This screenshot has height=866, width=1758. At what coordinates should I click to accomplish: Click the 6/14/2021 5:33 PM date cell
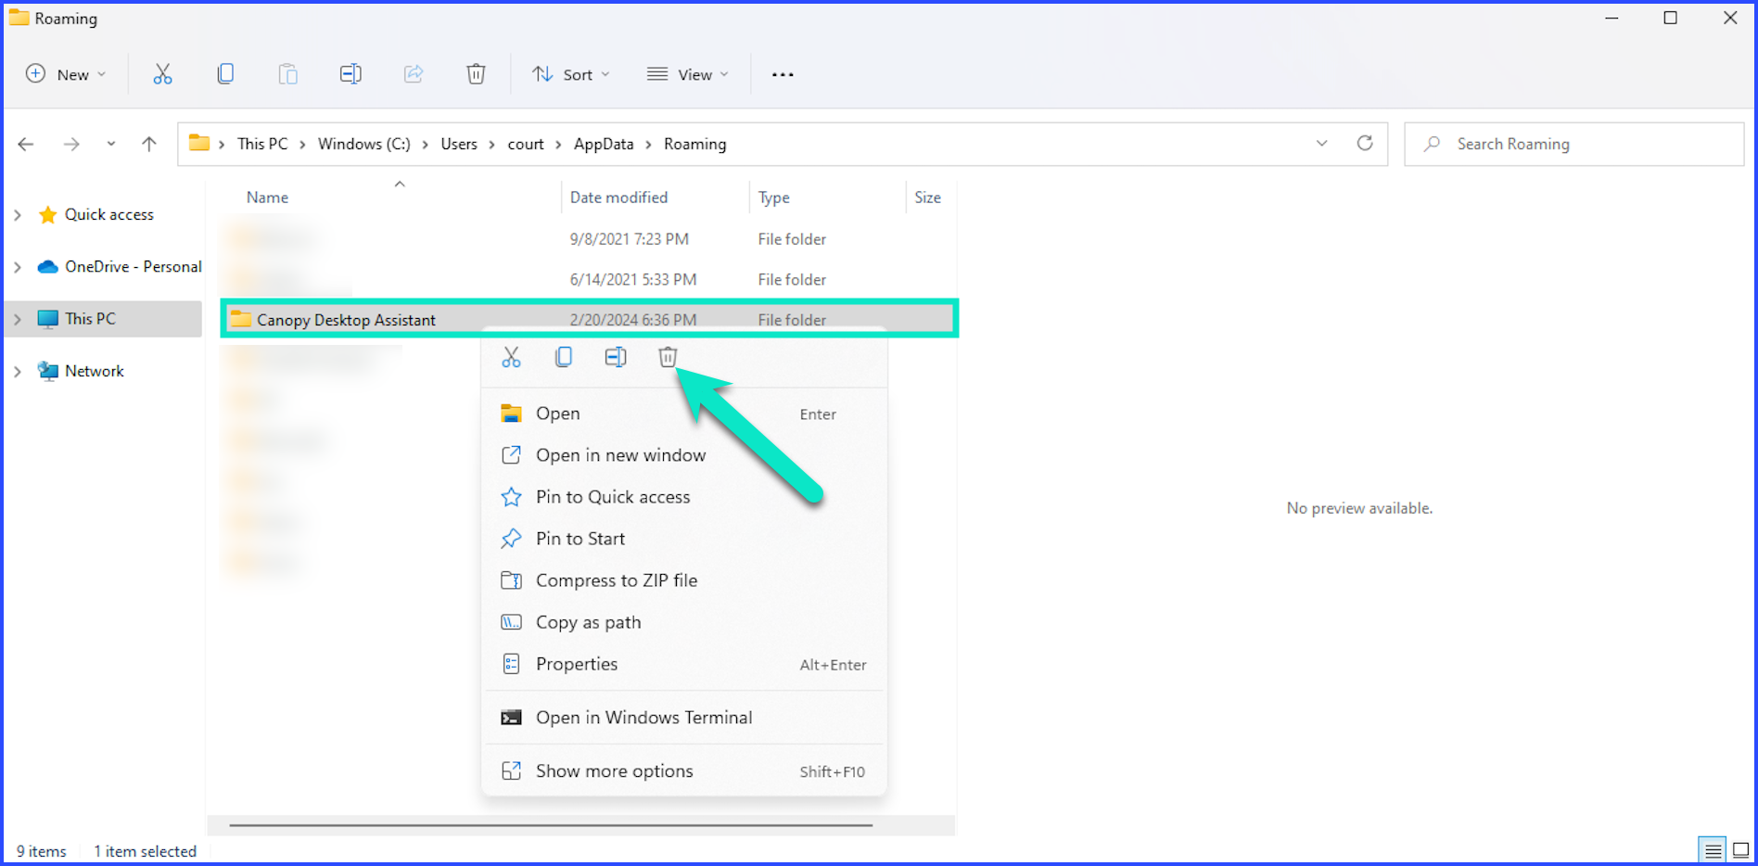click(x=633, y=280)
